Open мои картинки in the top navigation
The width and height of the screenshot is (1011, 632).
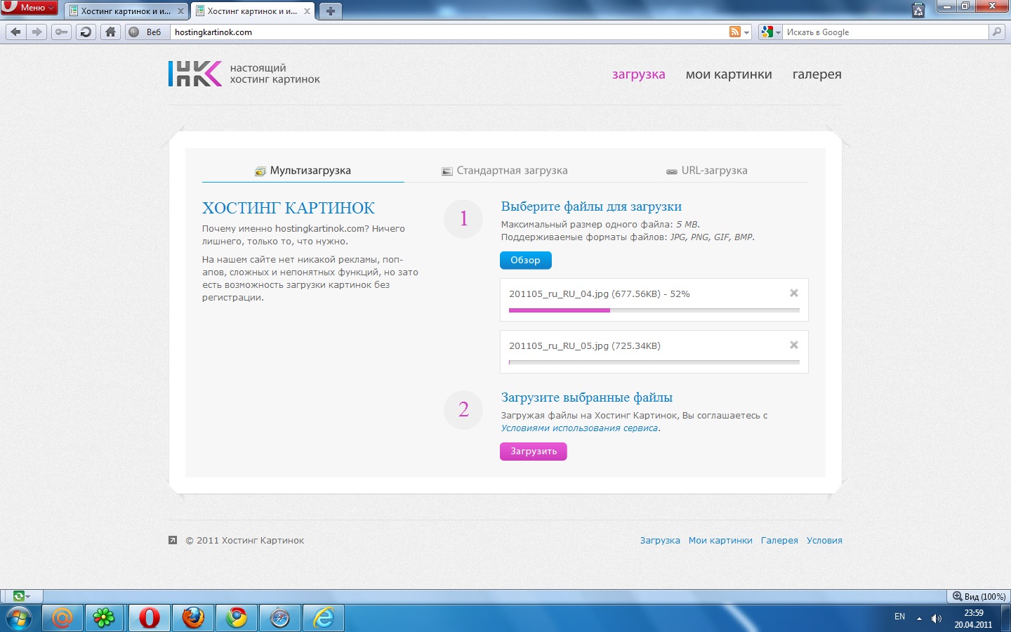728,74
